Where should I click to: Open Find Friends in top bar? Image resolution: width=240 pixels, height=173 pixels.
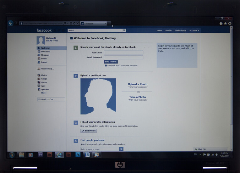click(x=180, y=31)
